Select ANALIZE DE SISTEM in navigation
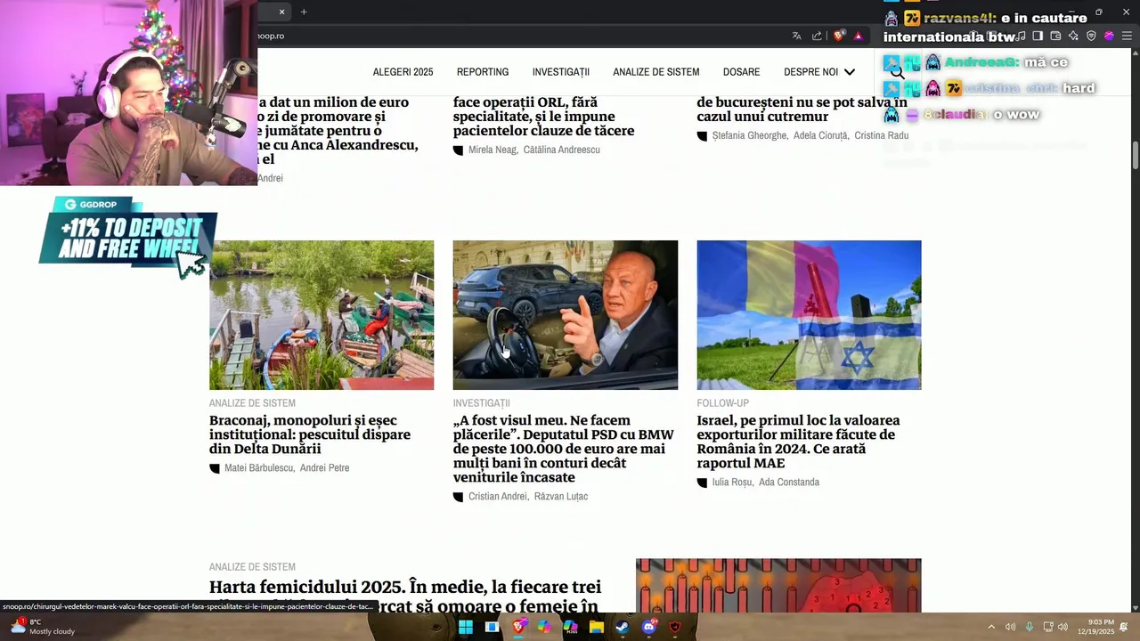 pos(656,72)
